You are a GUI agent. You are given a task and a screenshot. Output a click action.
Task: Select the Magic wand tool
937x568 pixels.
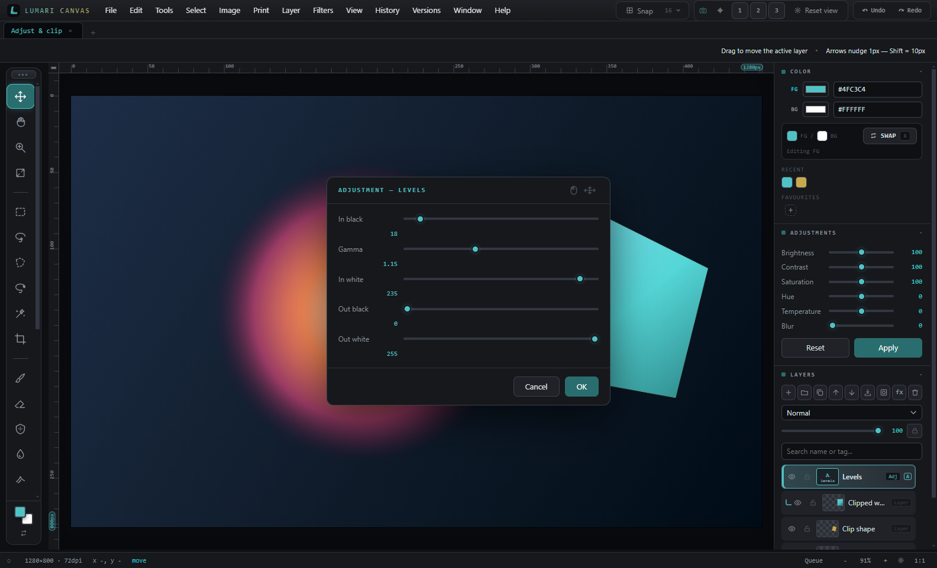(x=21, y=313)
